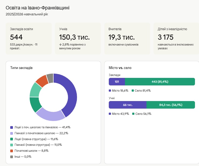
Task: Select the green bar labeled 84,3 тис. (56,1%)
Action: coord(170,105)
